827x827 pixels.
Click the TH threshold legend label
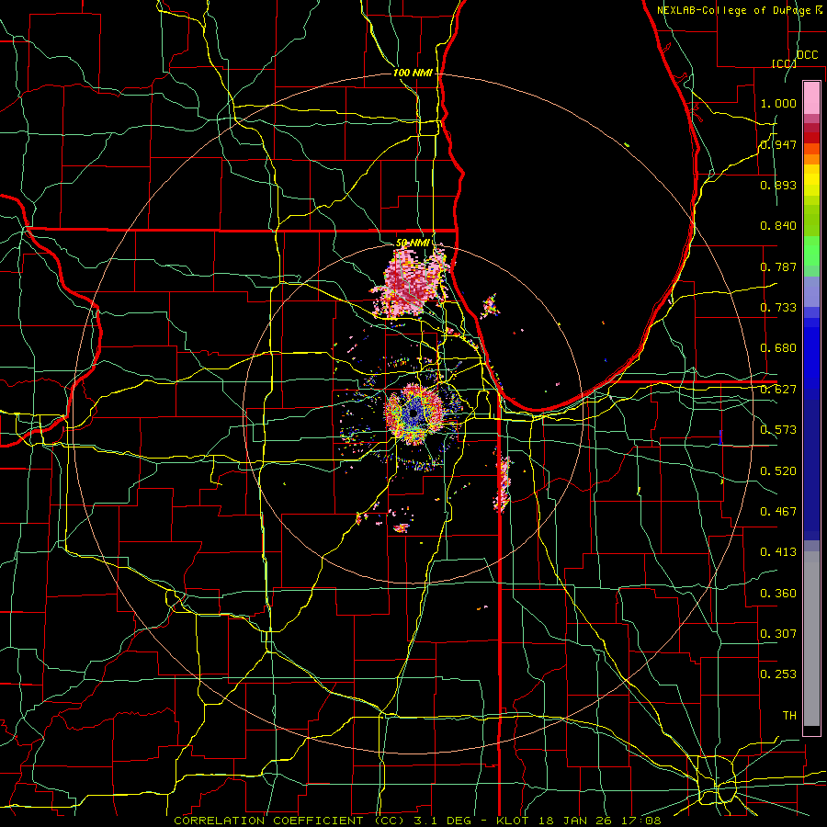tap(789, 716)
